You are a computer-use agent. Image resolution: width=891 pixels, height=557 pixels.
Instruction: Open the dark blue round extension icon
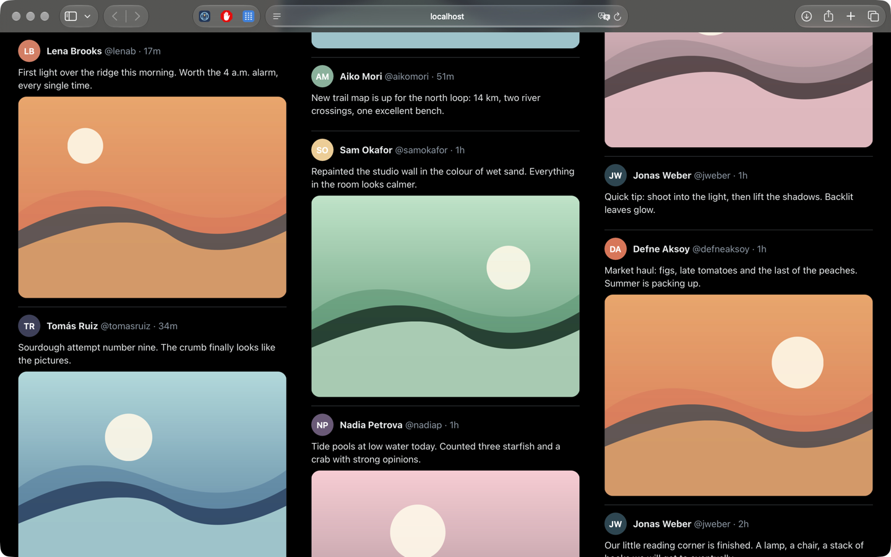(205, 16)
